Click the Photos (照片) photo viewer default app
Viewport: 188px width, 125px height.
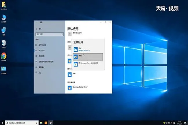(72, 74)
